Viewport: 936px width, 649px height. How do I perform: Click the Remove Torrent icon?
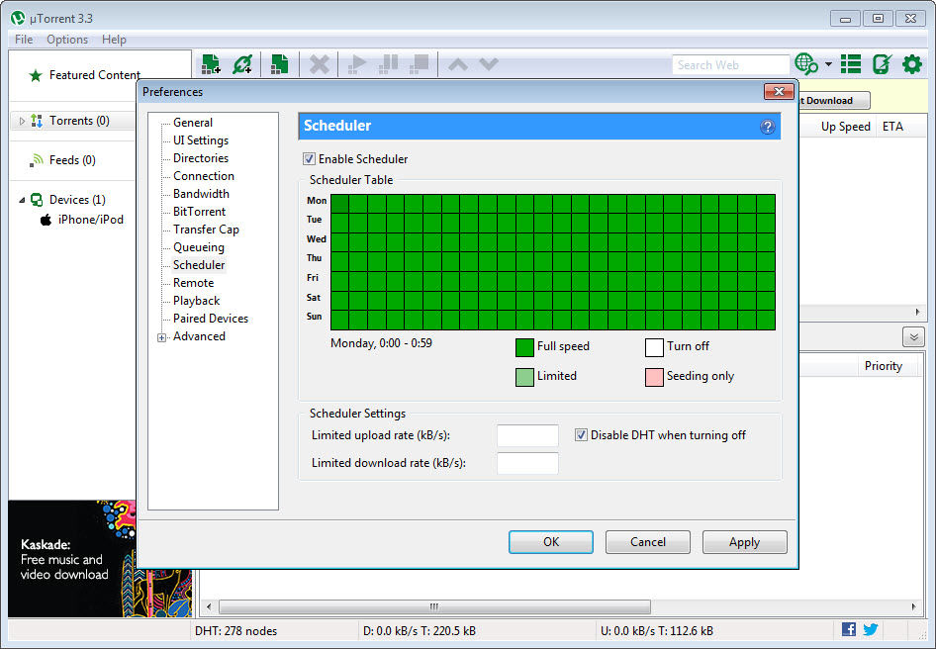(x=319, y=63)
